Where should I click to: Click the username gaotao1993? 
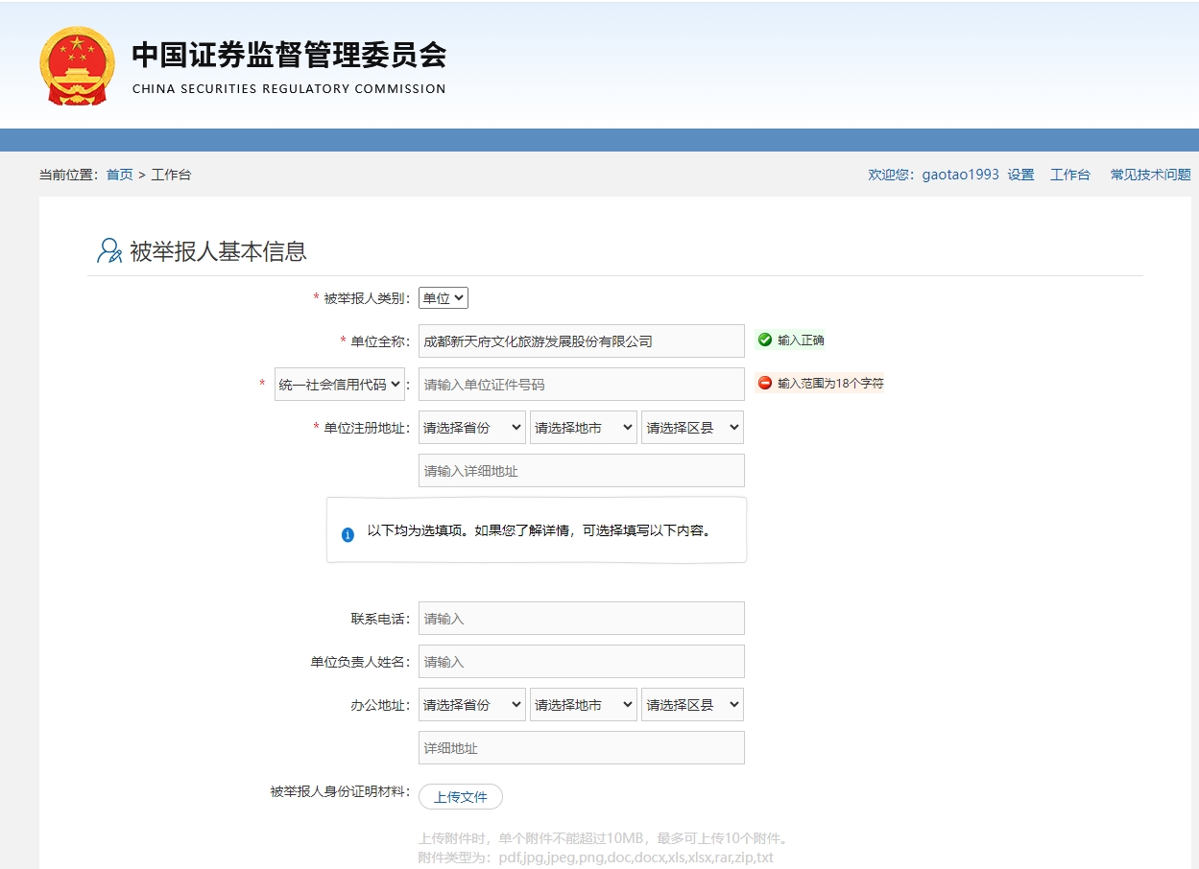coord(961,175)
